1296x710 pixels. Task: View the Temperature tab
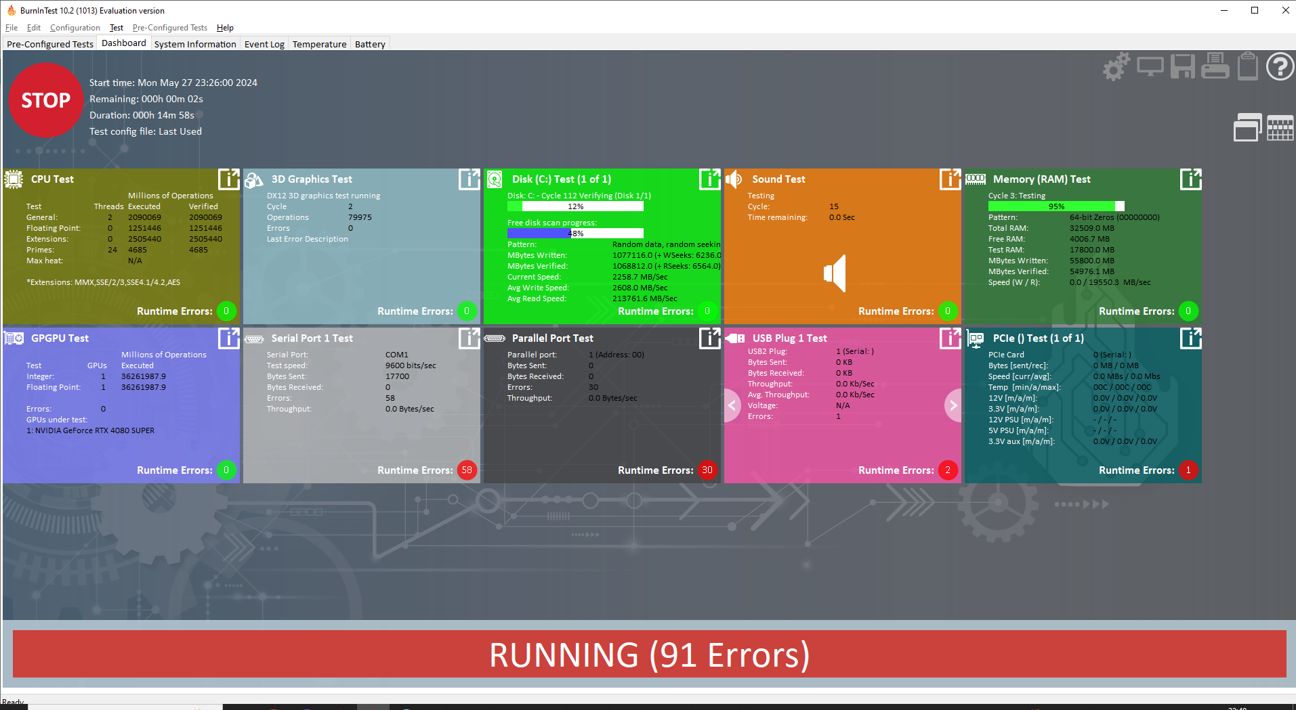tap(320, 44)
